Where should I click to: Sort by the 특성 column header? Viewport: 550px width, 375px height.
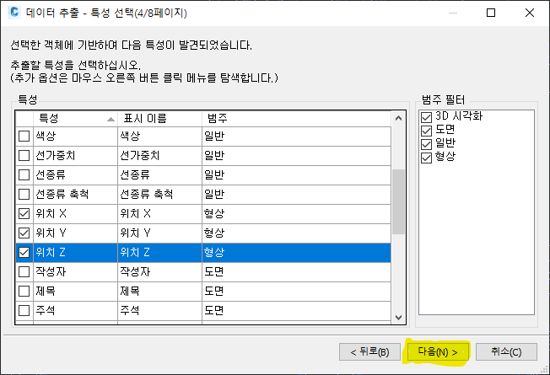pyautogui.click(x=75, y=119)
